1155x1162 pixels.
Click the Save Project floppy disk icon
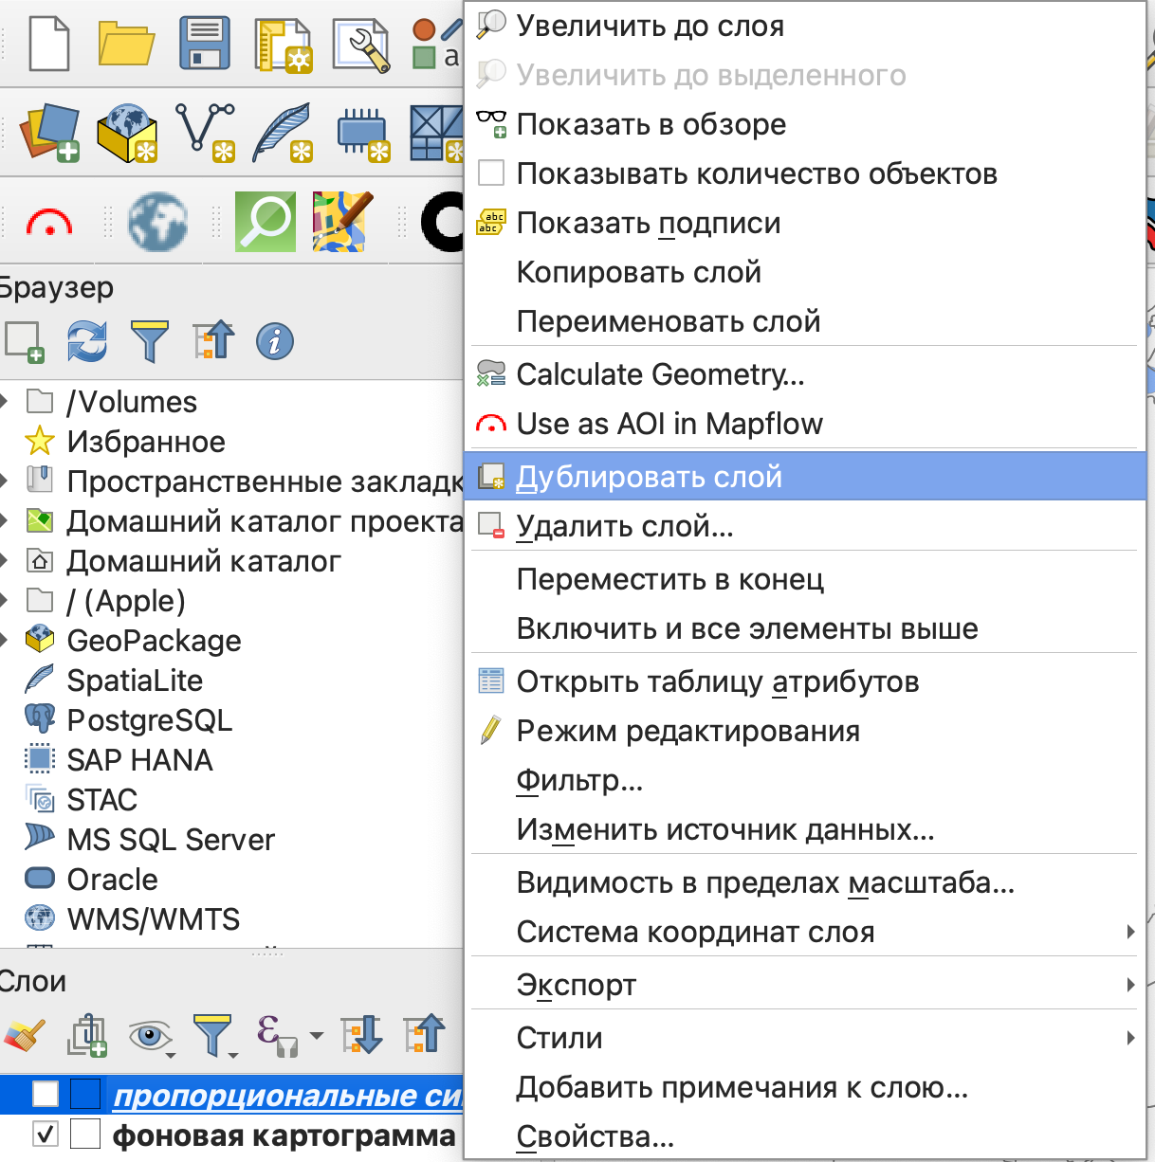click(205, 44)
